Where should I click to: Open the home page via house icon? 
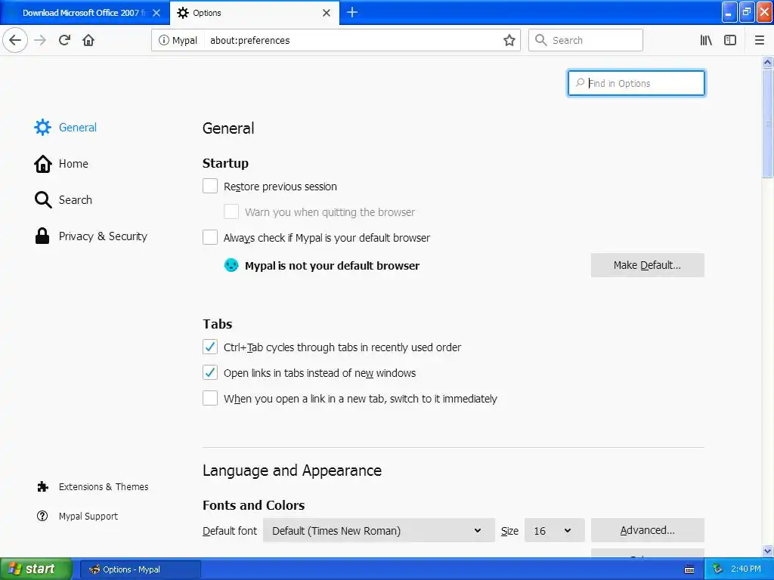[88, 40]
